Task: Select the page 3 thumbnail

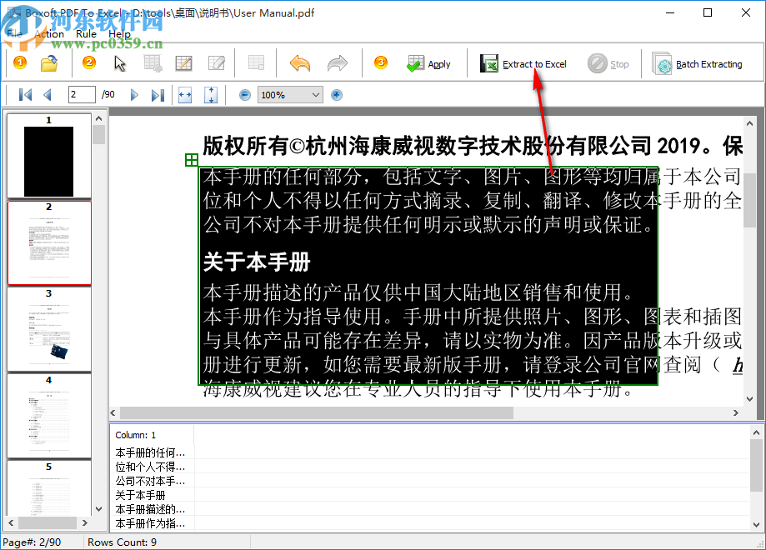Action: 49,329
